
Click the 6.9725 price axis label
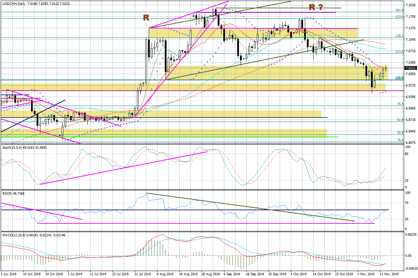pos(411,85)
